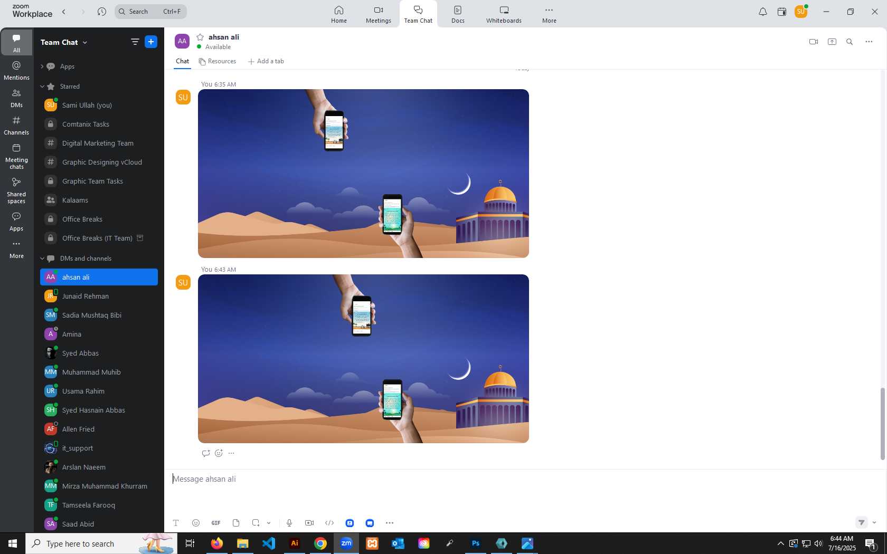Click the chat filter icon
The height and width of the screenshot is (554, 887).
(135, 42)
